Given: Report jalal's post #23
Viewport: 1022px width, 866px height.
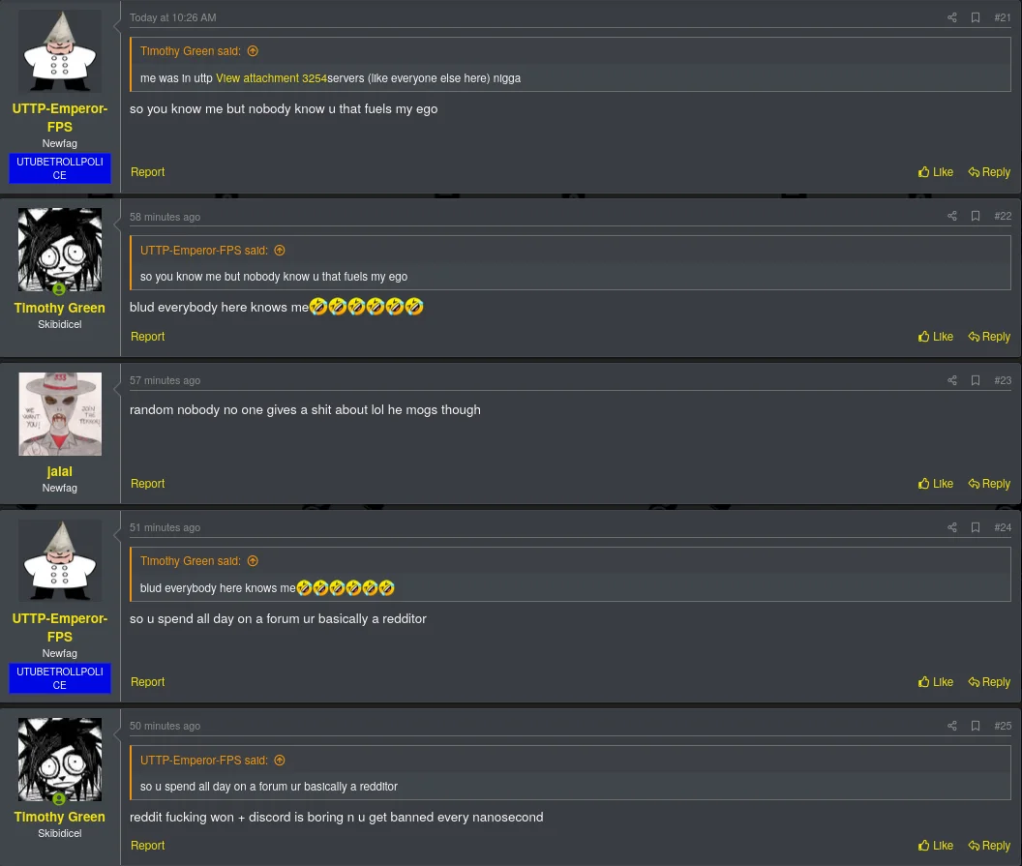Looking at the screenshot, I should (x=147, y=484).
